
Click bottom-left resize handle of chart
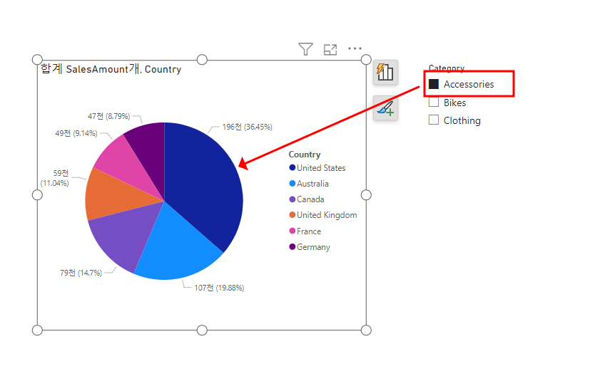pos(37,330)
